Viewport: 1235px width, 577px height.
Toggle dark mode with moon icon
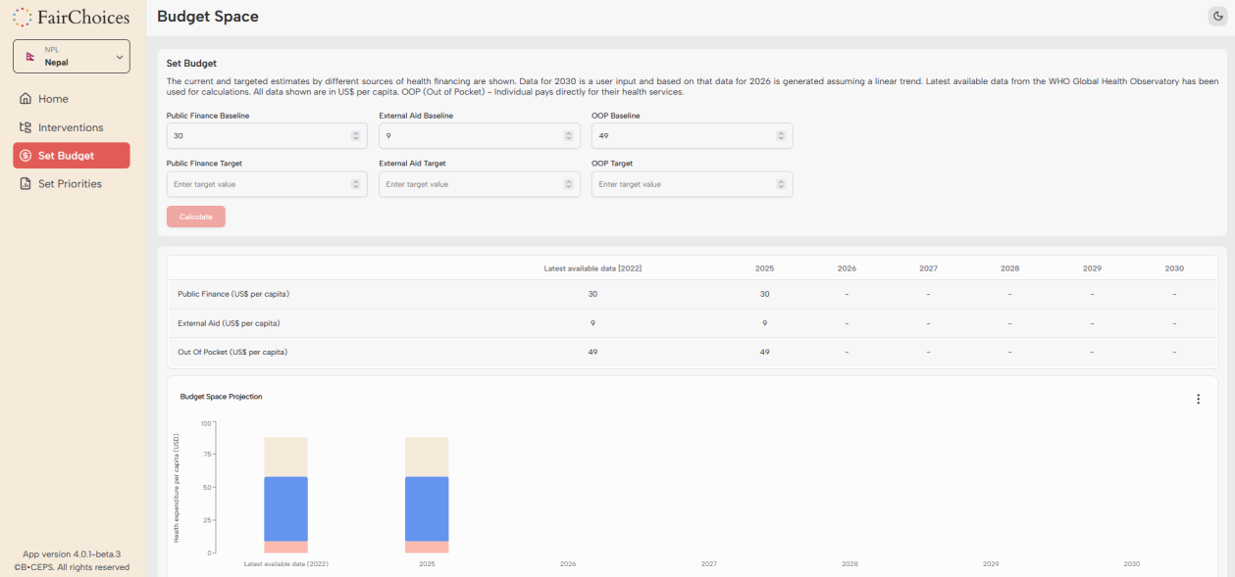pos(1218,17)
